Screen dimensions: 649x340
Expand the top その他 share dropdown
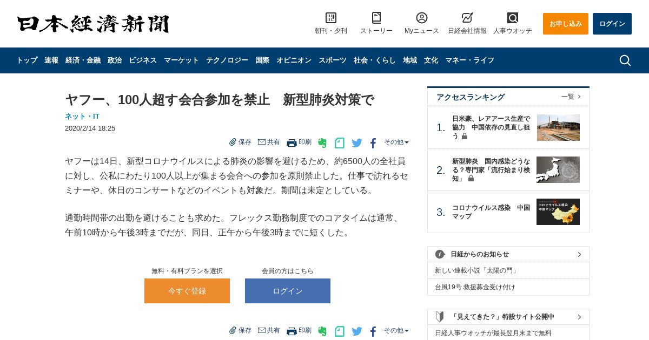click(x=396, y=142)
